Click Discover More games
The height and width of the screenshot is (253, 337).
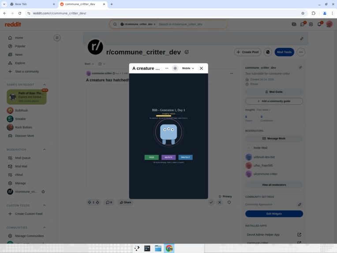point(25,136)
